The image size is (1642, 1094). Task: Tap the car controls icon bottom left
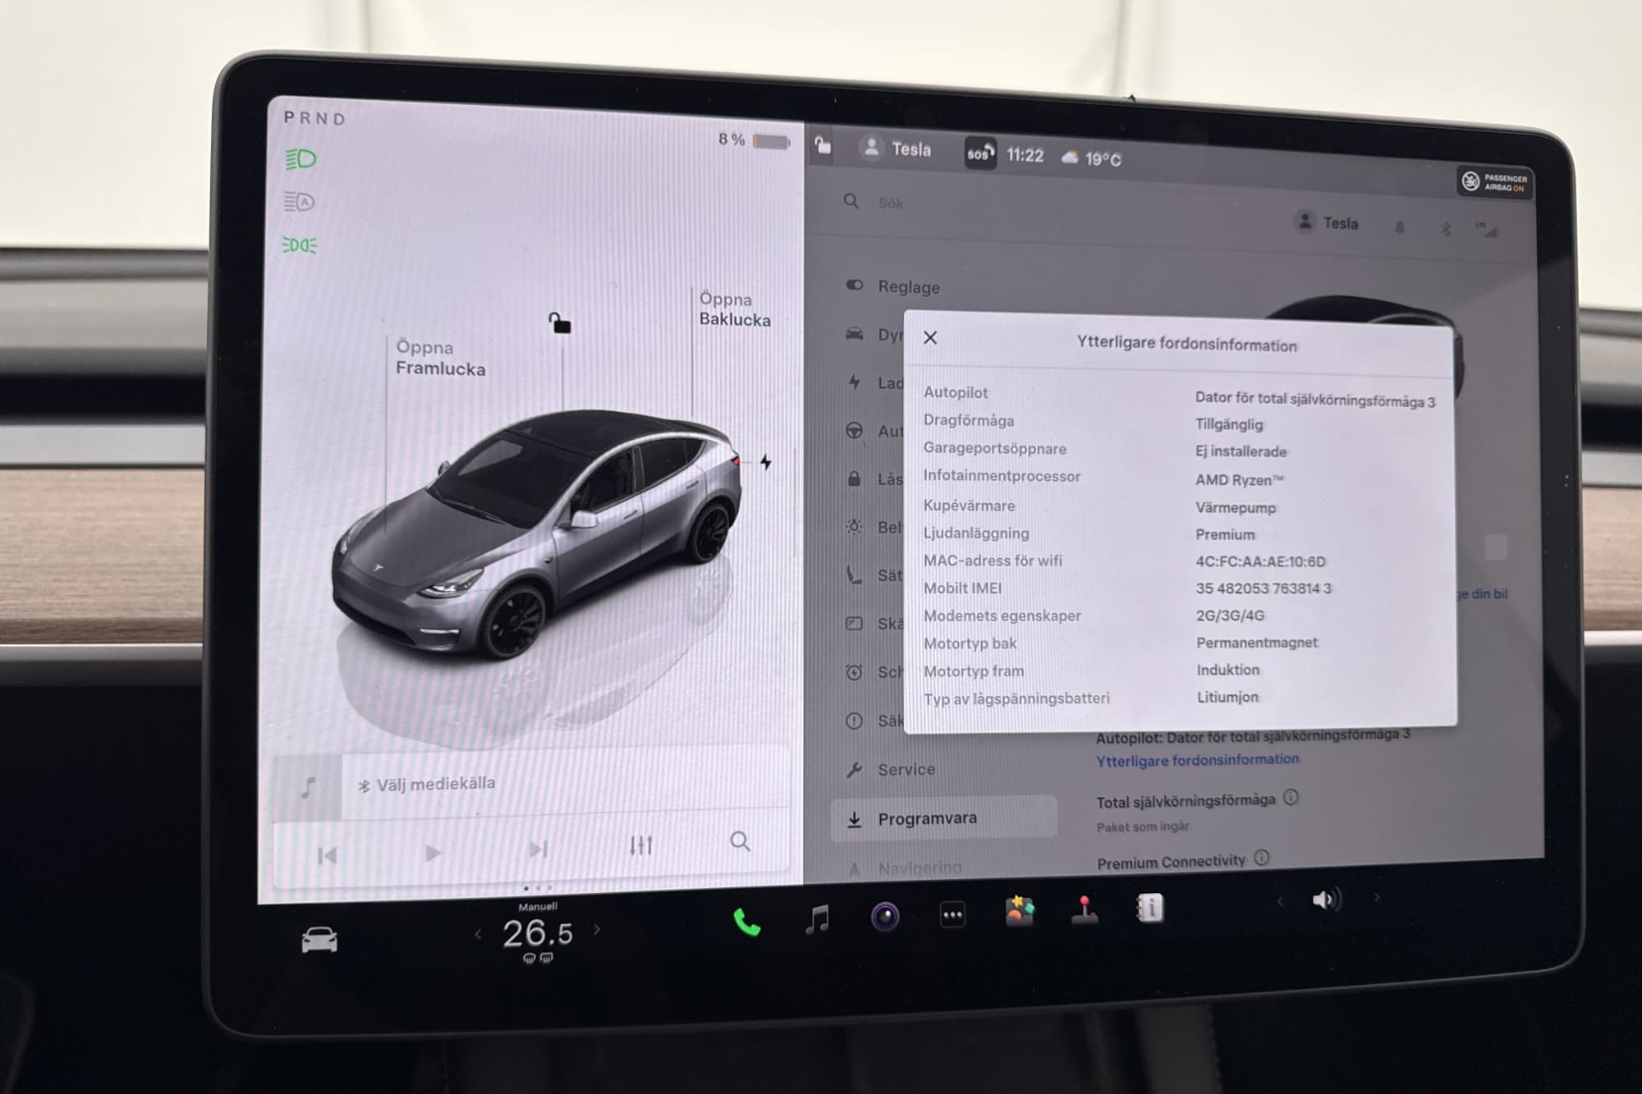tap(319, 940)
